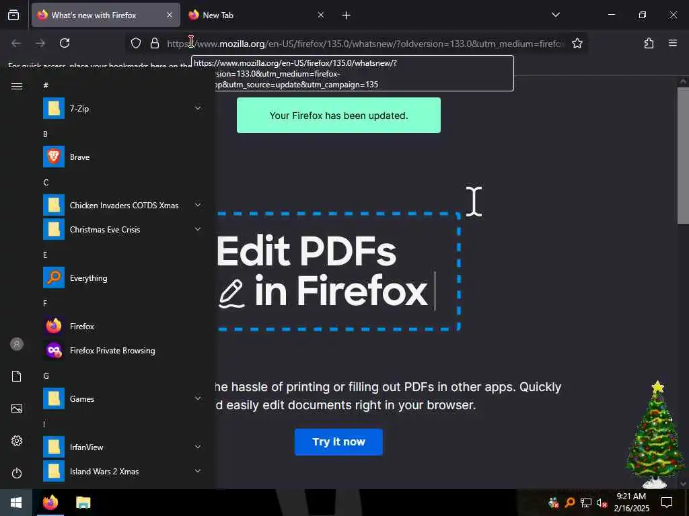Open tracking protection shield icon
Screen dimensions: 689x516
pos(136,43)
